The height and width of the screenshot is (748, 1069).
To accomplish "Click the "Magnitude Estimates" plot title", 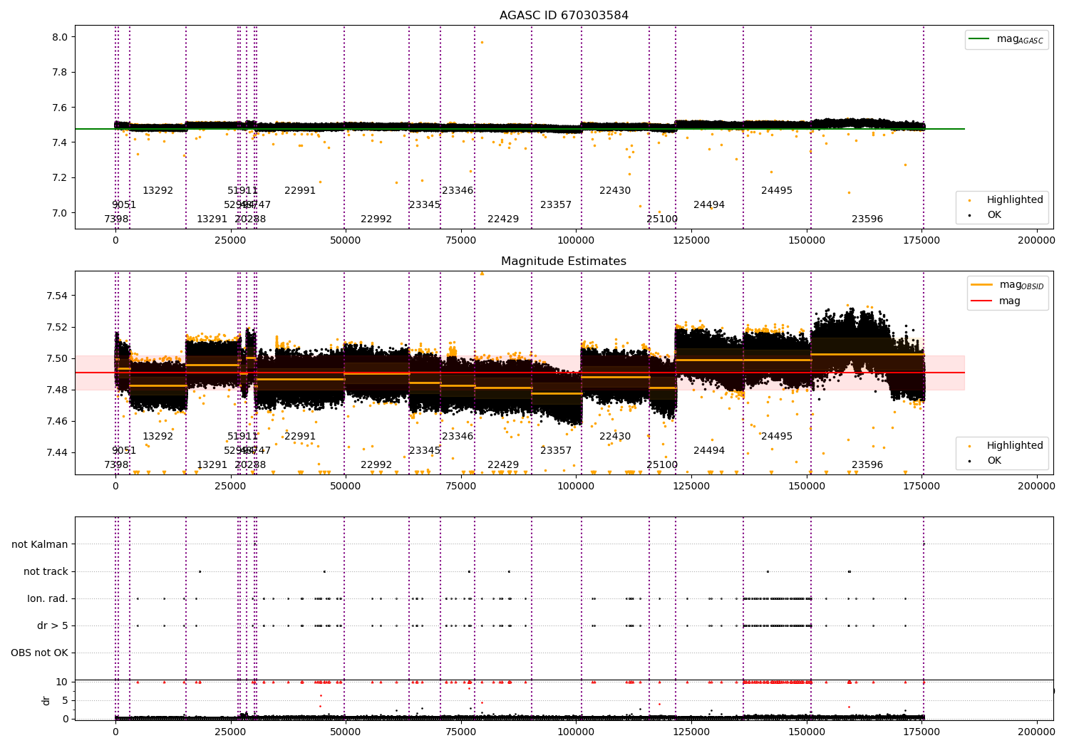I will 564,261.
